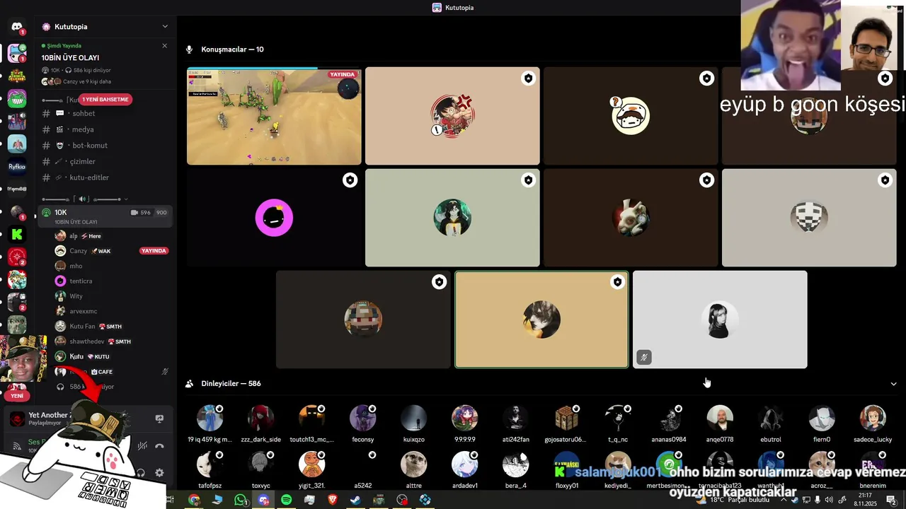
Task: Click the badge icon on rabbit skull tile
Action: pyautogui.click(x=707, y=180)
